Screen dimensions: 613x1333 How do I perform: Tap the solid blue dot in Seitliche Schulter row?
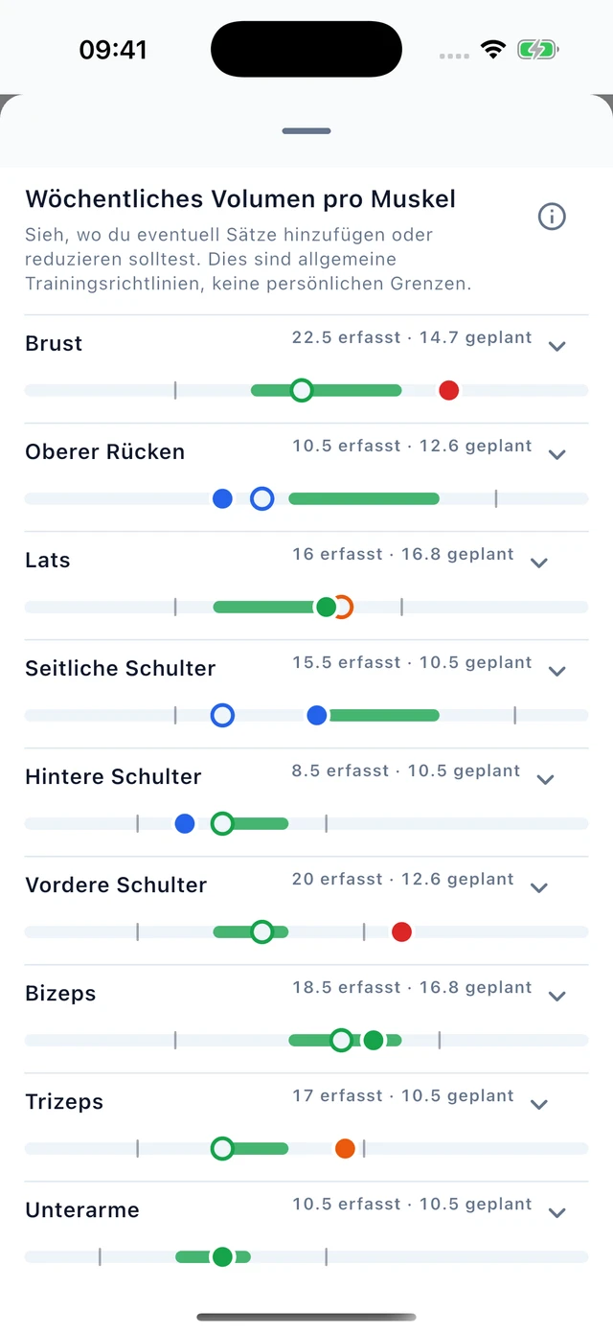316,715
